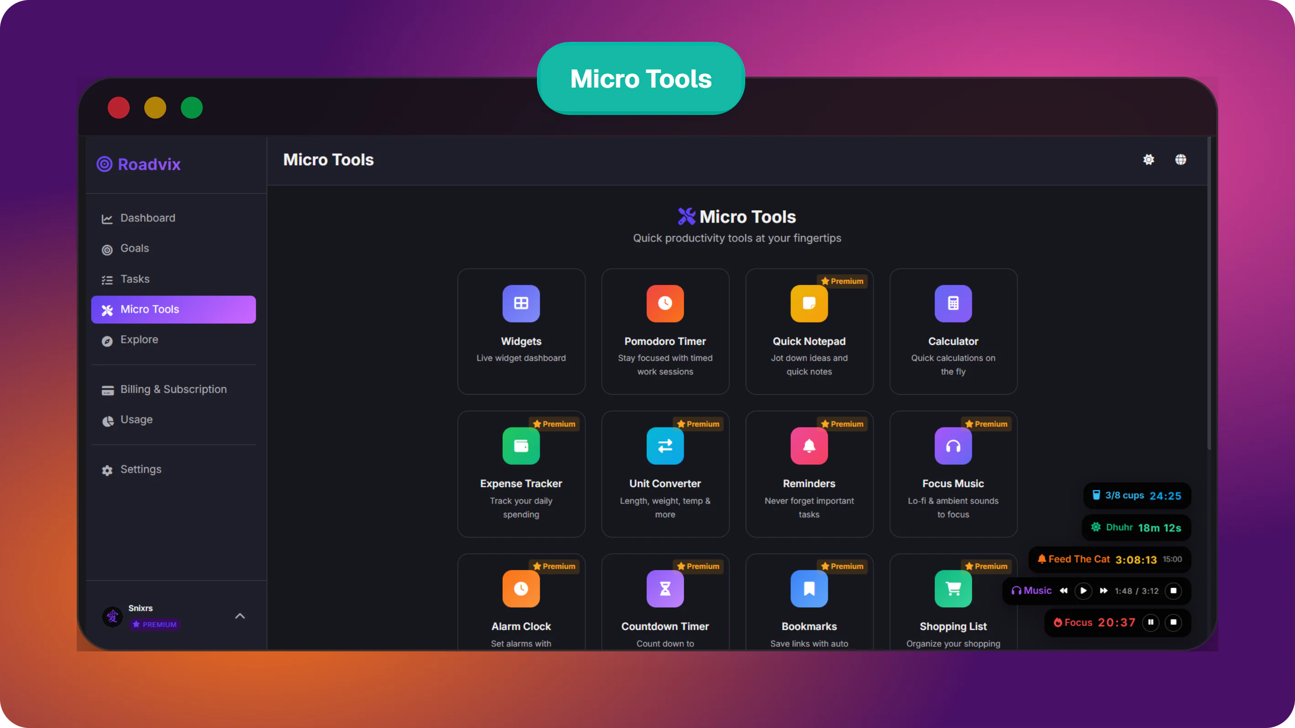1295x728 pixels.
Task: Expand the Snixrs account menu chevron
Action: [240, 616]
